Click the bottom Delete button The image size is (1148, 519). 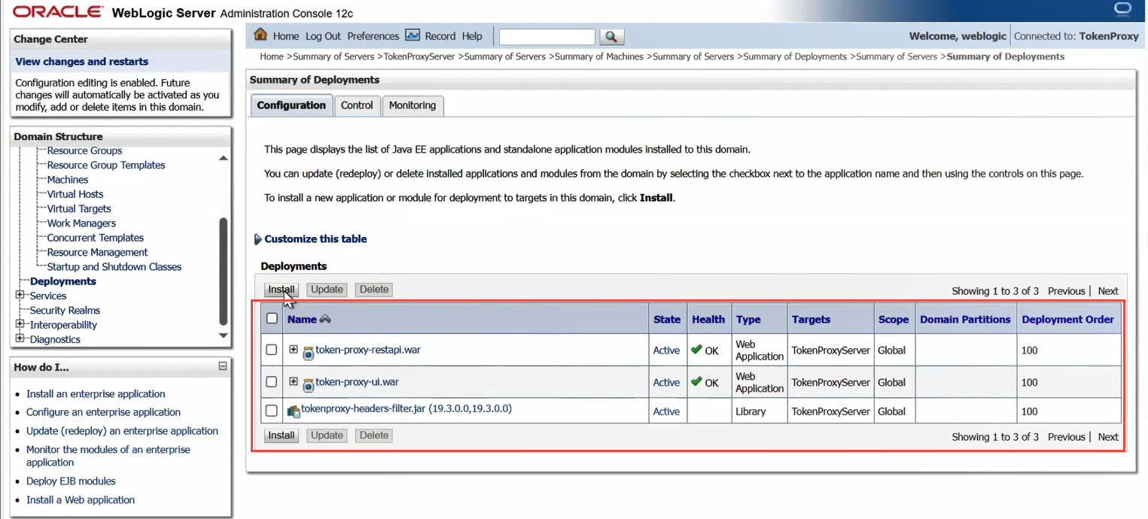(x=374, y=436)
